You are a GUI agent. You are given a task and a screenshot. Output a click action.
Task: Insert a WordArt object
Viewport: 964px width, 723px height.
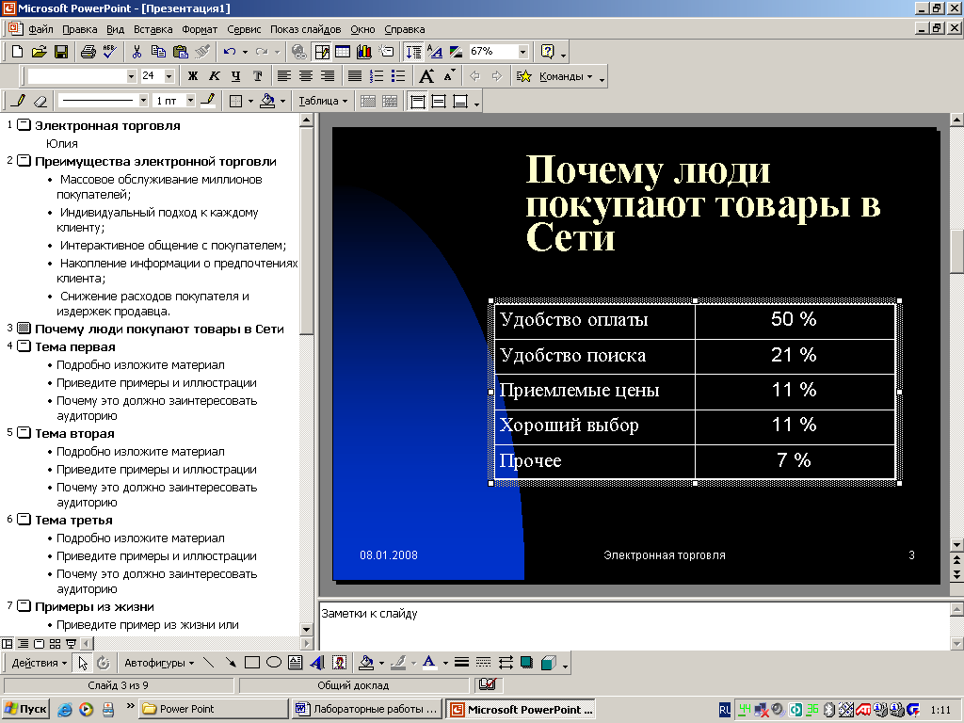317,663
